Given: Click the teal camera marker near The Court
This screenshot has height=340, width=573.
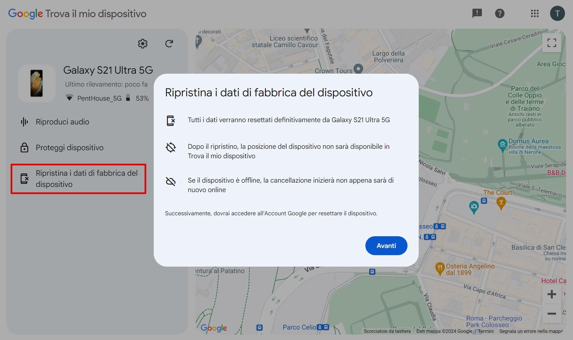Looking at the screenshot, I should click(474, 207).
